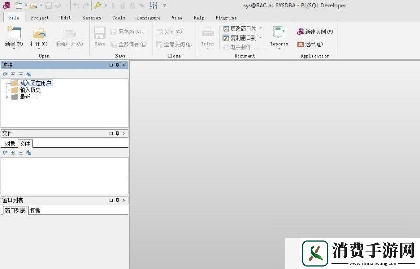Switch to the 文件 tab
Screen dimensions: 420x269
[x=25, y=144]
